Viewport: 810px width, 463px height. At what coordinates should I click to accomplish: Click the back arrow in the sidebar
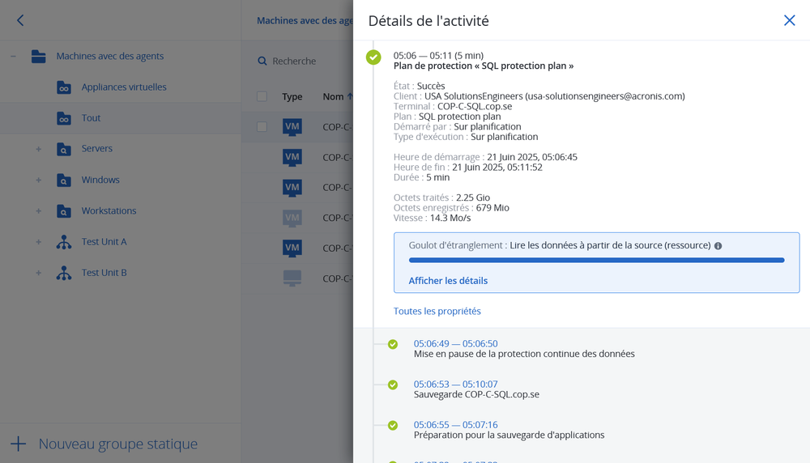coord(20,20)
